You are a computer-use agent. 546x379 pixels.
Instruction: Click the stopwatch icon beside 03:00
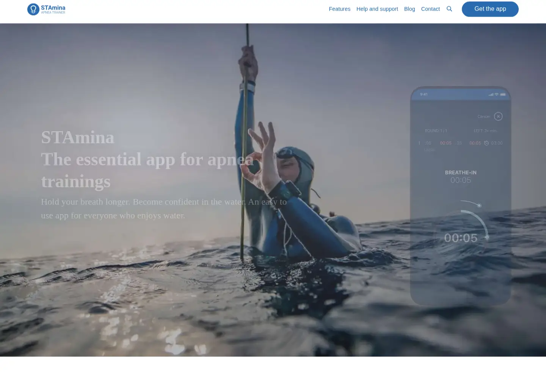[x=486, y=143]
